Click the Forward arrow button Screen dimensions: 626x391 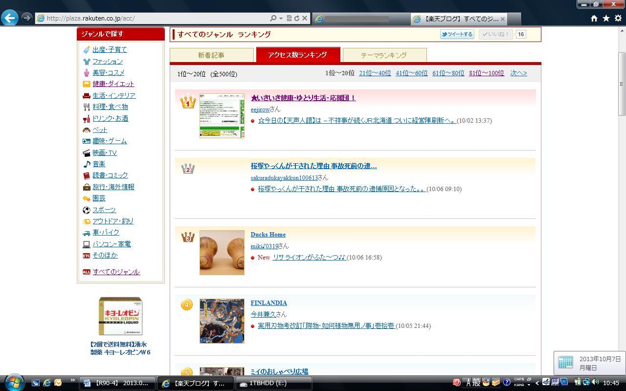[27, 18]
